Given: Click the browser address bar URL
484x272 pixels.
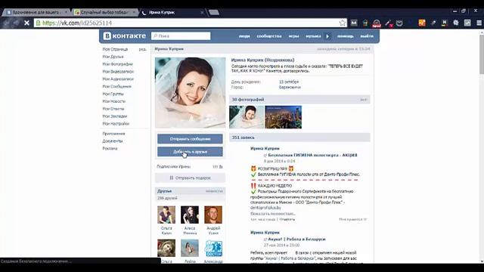Looking at the screenshot, I should pos(185,23).
